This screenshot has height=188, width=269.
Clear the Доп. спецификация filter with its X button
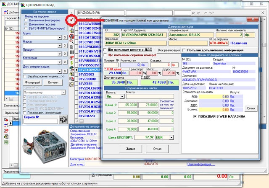(65, 71)
